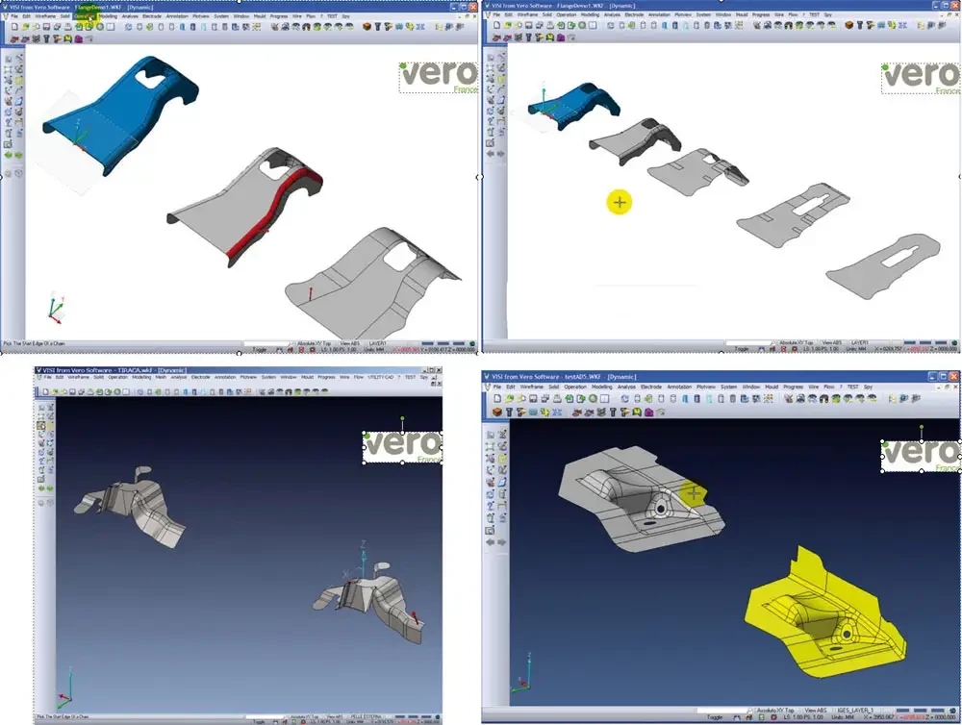Click the Open folder icon in three-part FlangeDemo1 window
The height and width of the screenshot is (725, 962).
coord(25,27)
